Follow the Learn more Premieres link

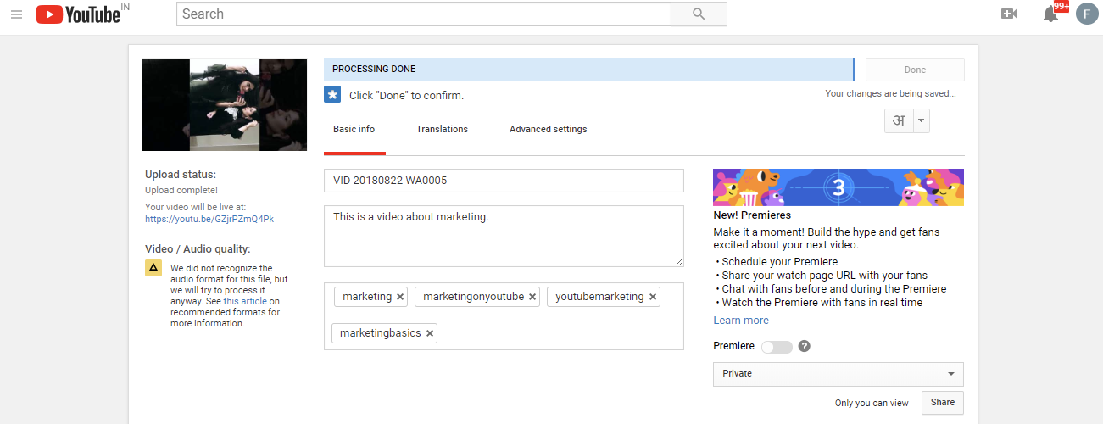pyautogui.click(x=741, y=321)
